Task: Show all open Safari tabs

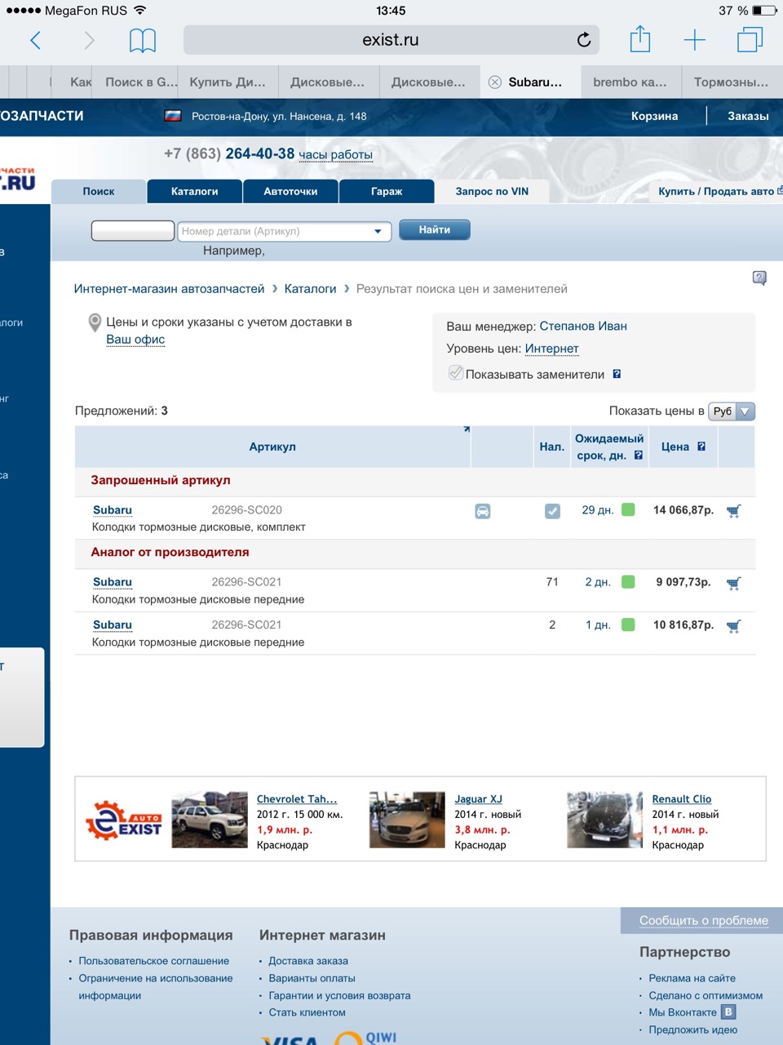Action: [x=750, y=40]
